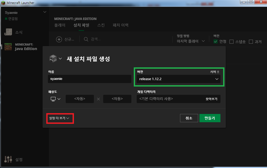Click the furnace installation icon
Screen dimensions: 267x168
tap(53, 59)
